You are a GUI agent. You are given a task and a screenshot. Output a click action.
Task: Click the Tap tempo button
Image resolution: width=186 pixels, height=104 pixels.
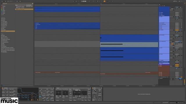(x=6, y=1)
